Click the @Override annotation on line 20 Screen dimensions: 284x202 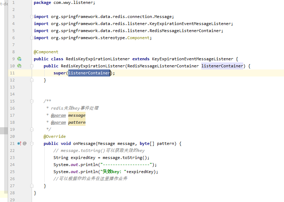click(55, 136)
